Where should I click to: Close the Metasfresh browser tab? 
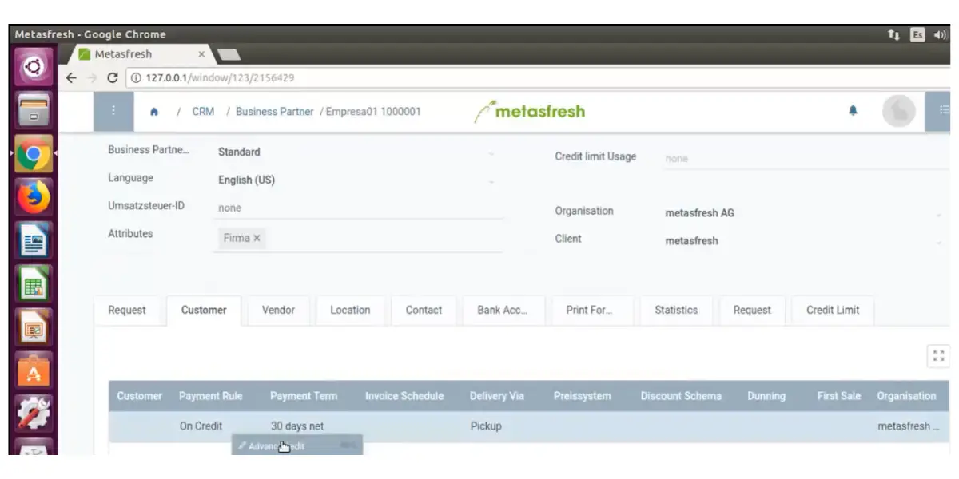(x=201, y=54)
